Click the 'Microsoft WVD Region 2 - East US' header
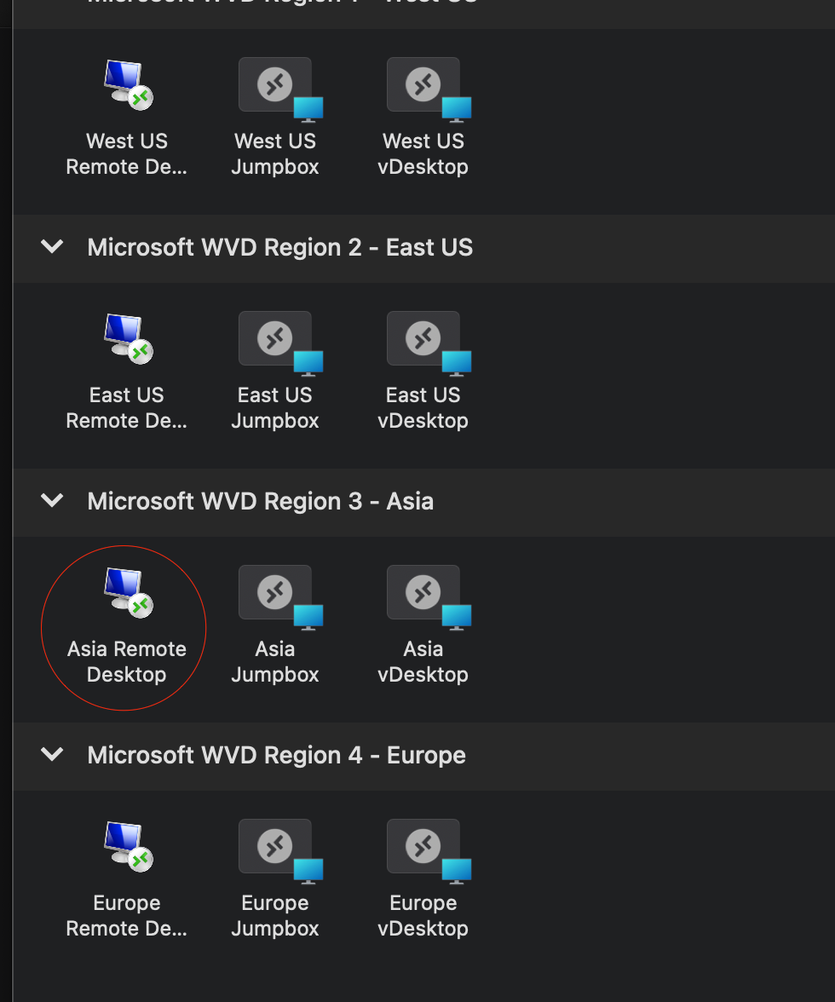The image size is (835, 1002). coord(279,247)
